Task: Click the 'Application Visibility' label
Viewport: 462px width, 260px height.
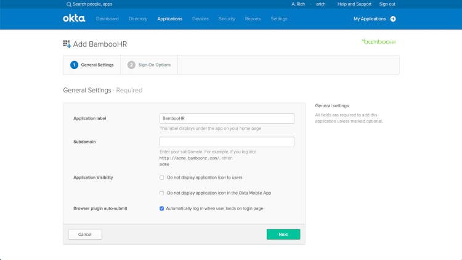Action: pyautogui.click(x=93, y=177)
